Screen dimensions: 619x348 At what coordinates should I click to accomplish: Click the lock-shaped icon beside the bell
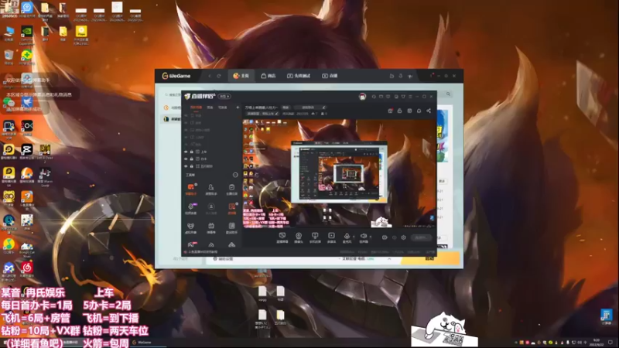(399, 111)
